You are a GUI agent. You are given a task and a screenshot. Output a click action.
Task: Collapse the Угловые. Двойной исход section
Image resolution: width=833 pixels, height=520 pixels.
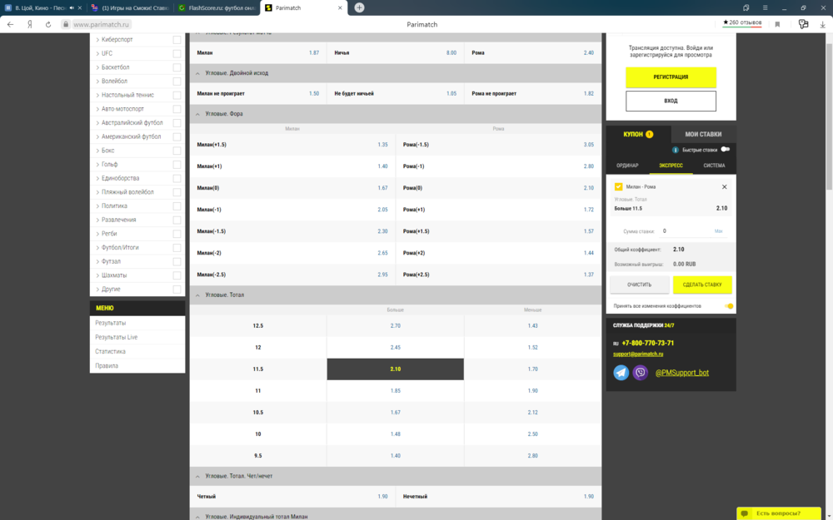tap(197, 73)
